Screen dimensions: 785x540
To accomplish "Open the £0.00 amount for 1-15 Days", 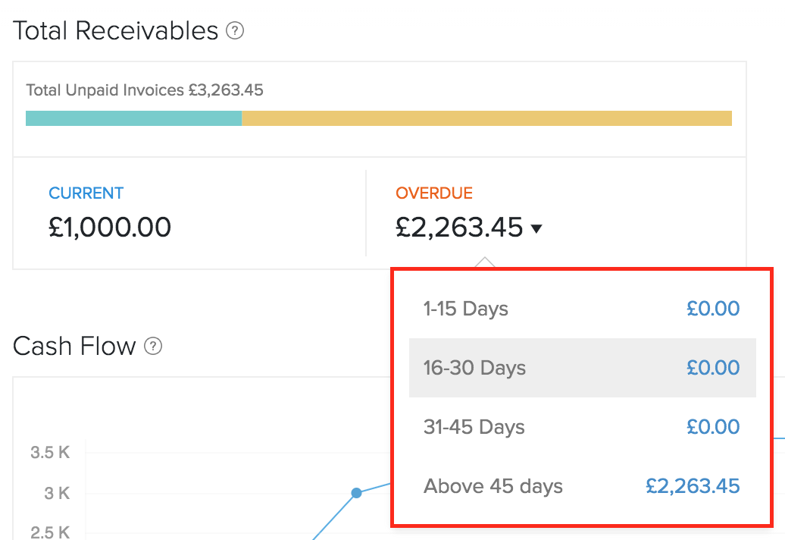I will pyautogui.click(x=713, y=309).
